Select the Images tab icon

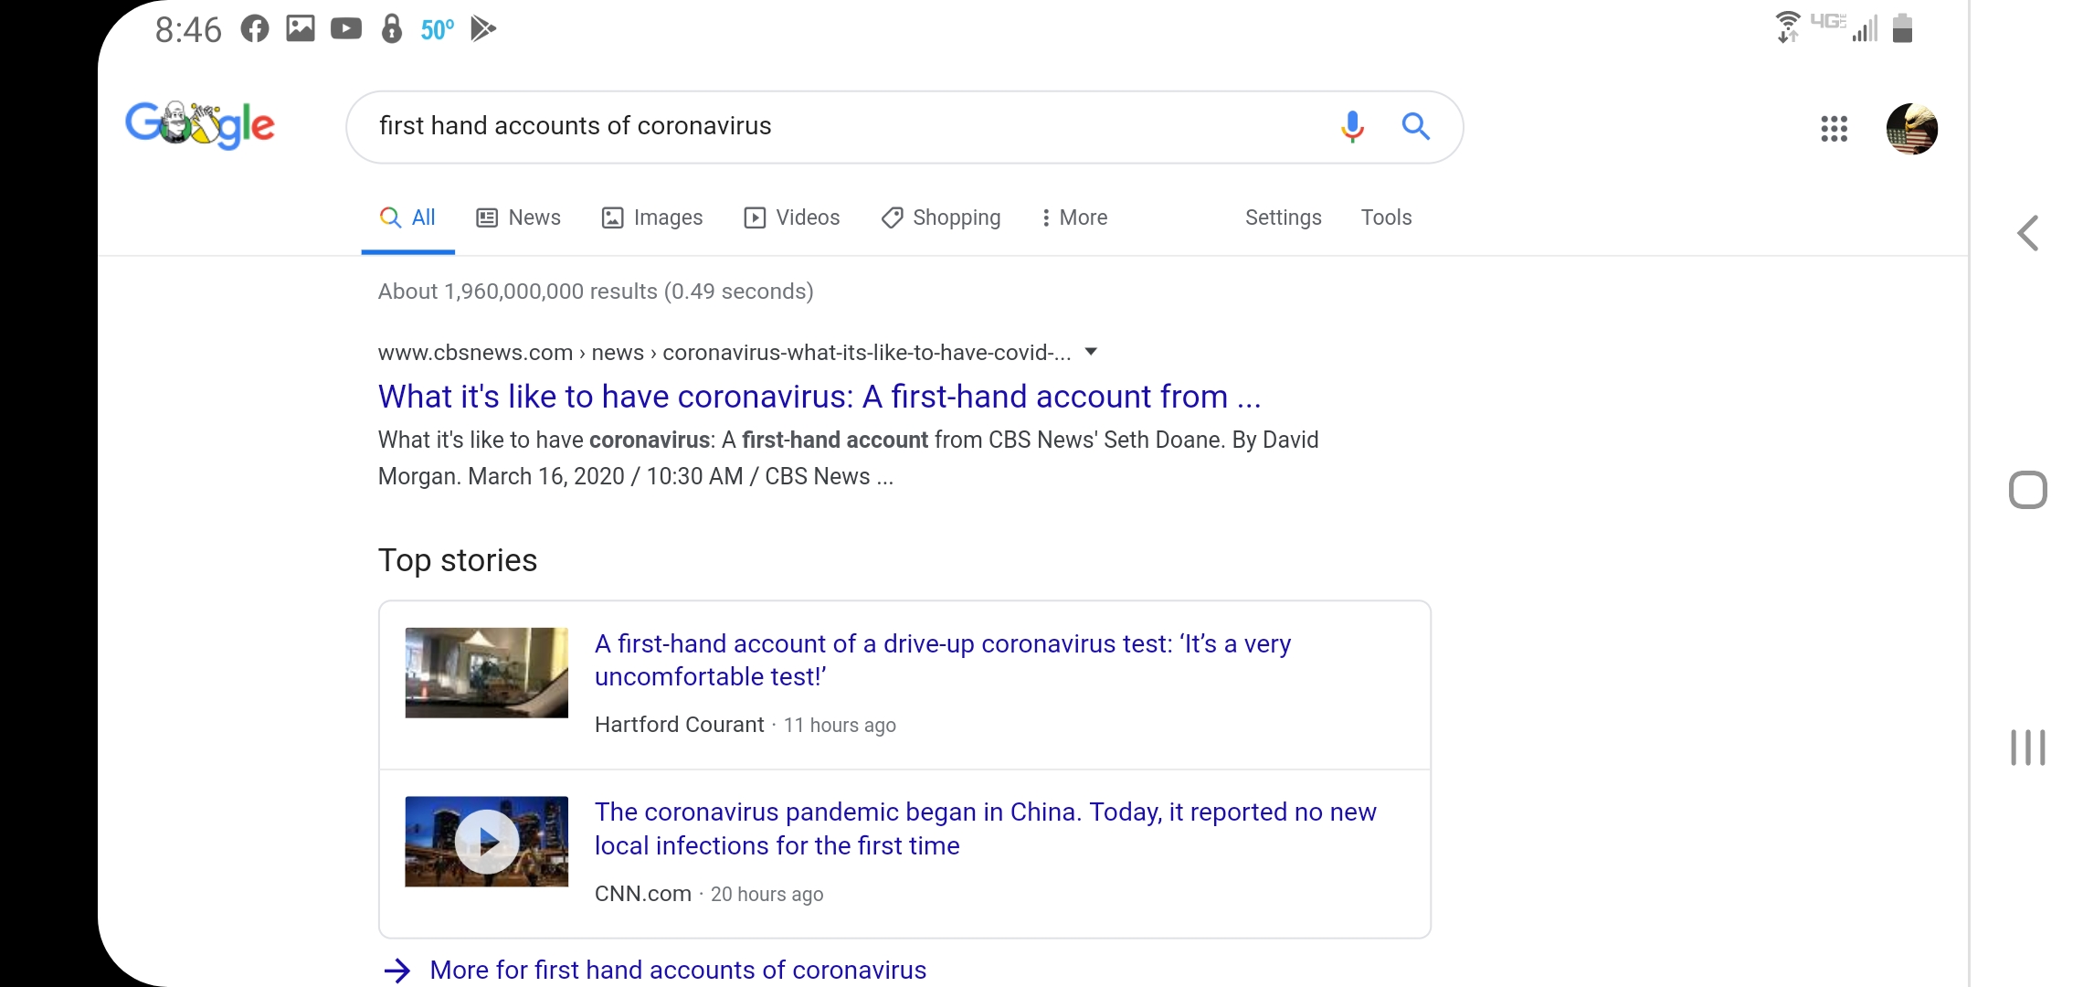coord(613,218)
